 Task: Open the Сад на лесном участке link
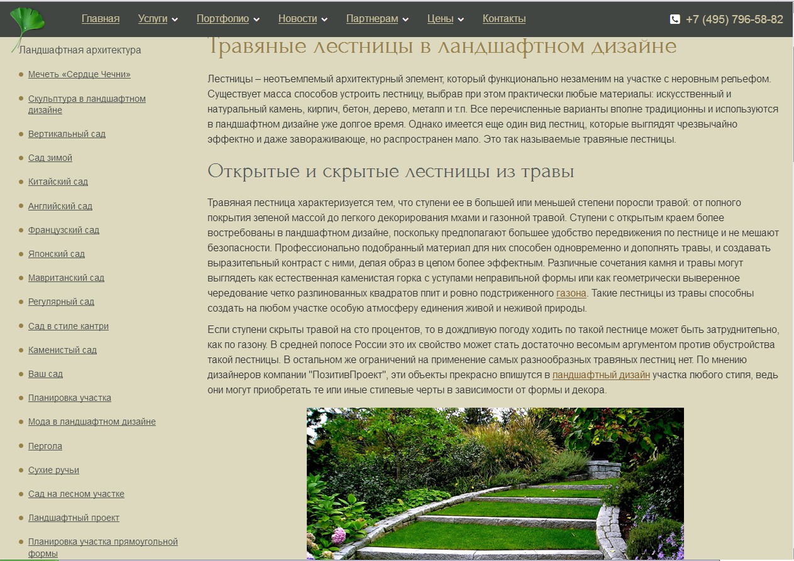coord(76,494)
